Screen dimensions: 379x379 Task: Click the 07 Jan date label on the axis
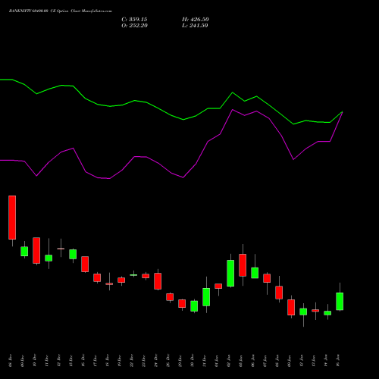coord(265,361)
